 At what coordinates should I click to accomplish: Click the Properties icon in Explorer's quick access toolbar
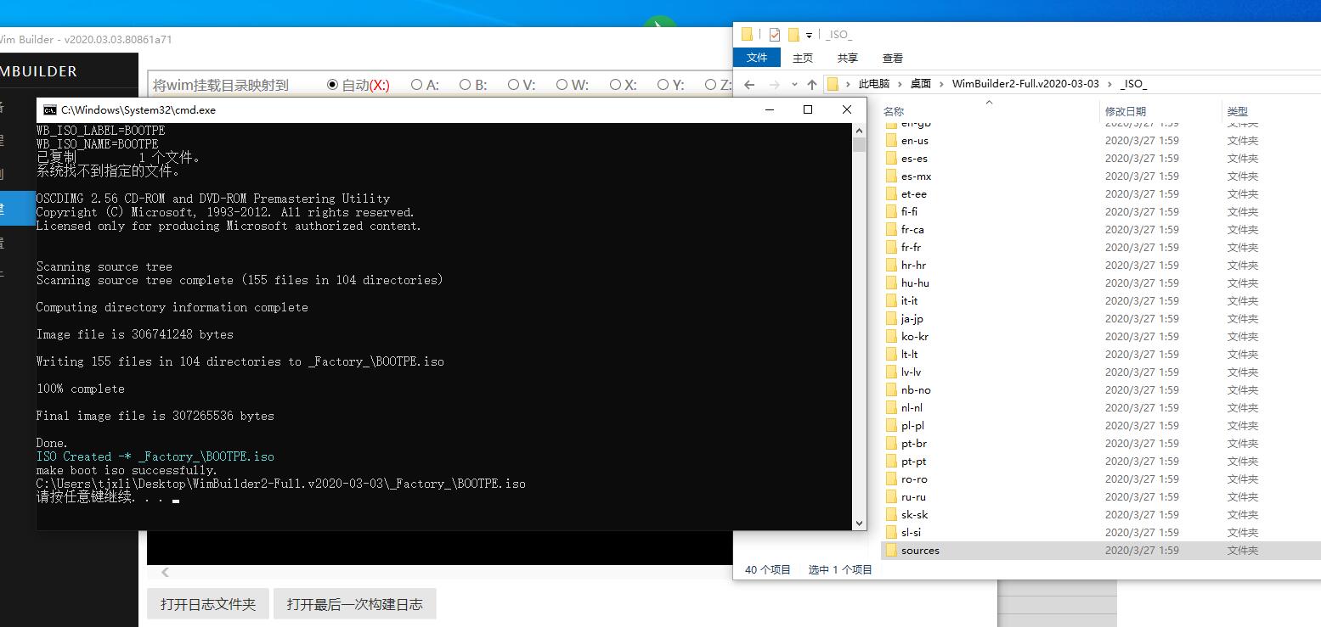click(774, 35)
